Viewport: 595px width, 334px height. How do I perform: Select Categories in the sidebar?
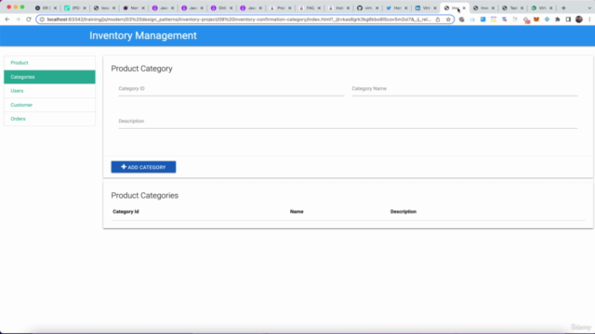tap(49, 77)
